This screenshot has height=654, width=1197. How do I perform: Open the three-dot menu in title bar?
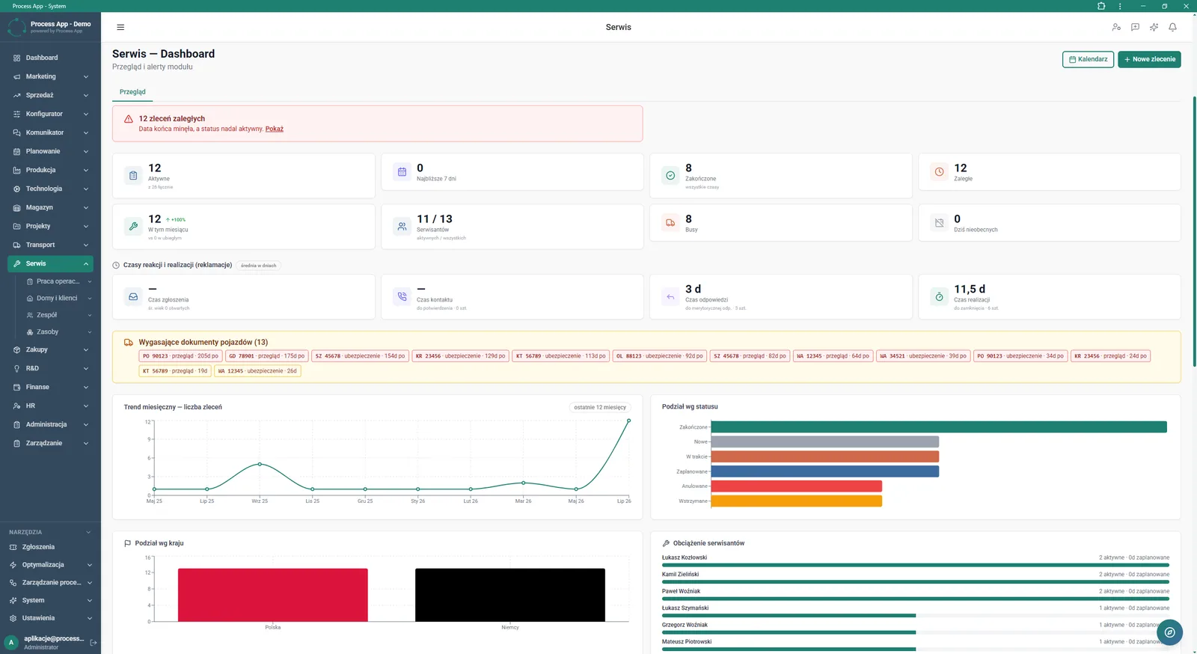point(1120,6)
